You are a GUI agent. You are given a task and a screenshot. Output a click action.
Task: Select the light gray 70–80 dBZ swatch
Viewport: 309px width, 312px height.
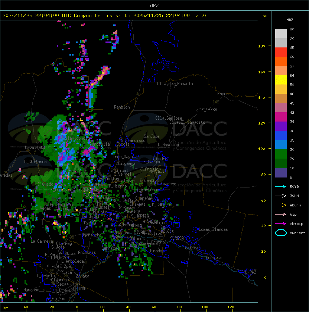click(281, 33)
